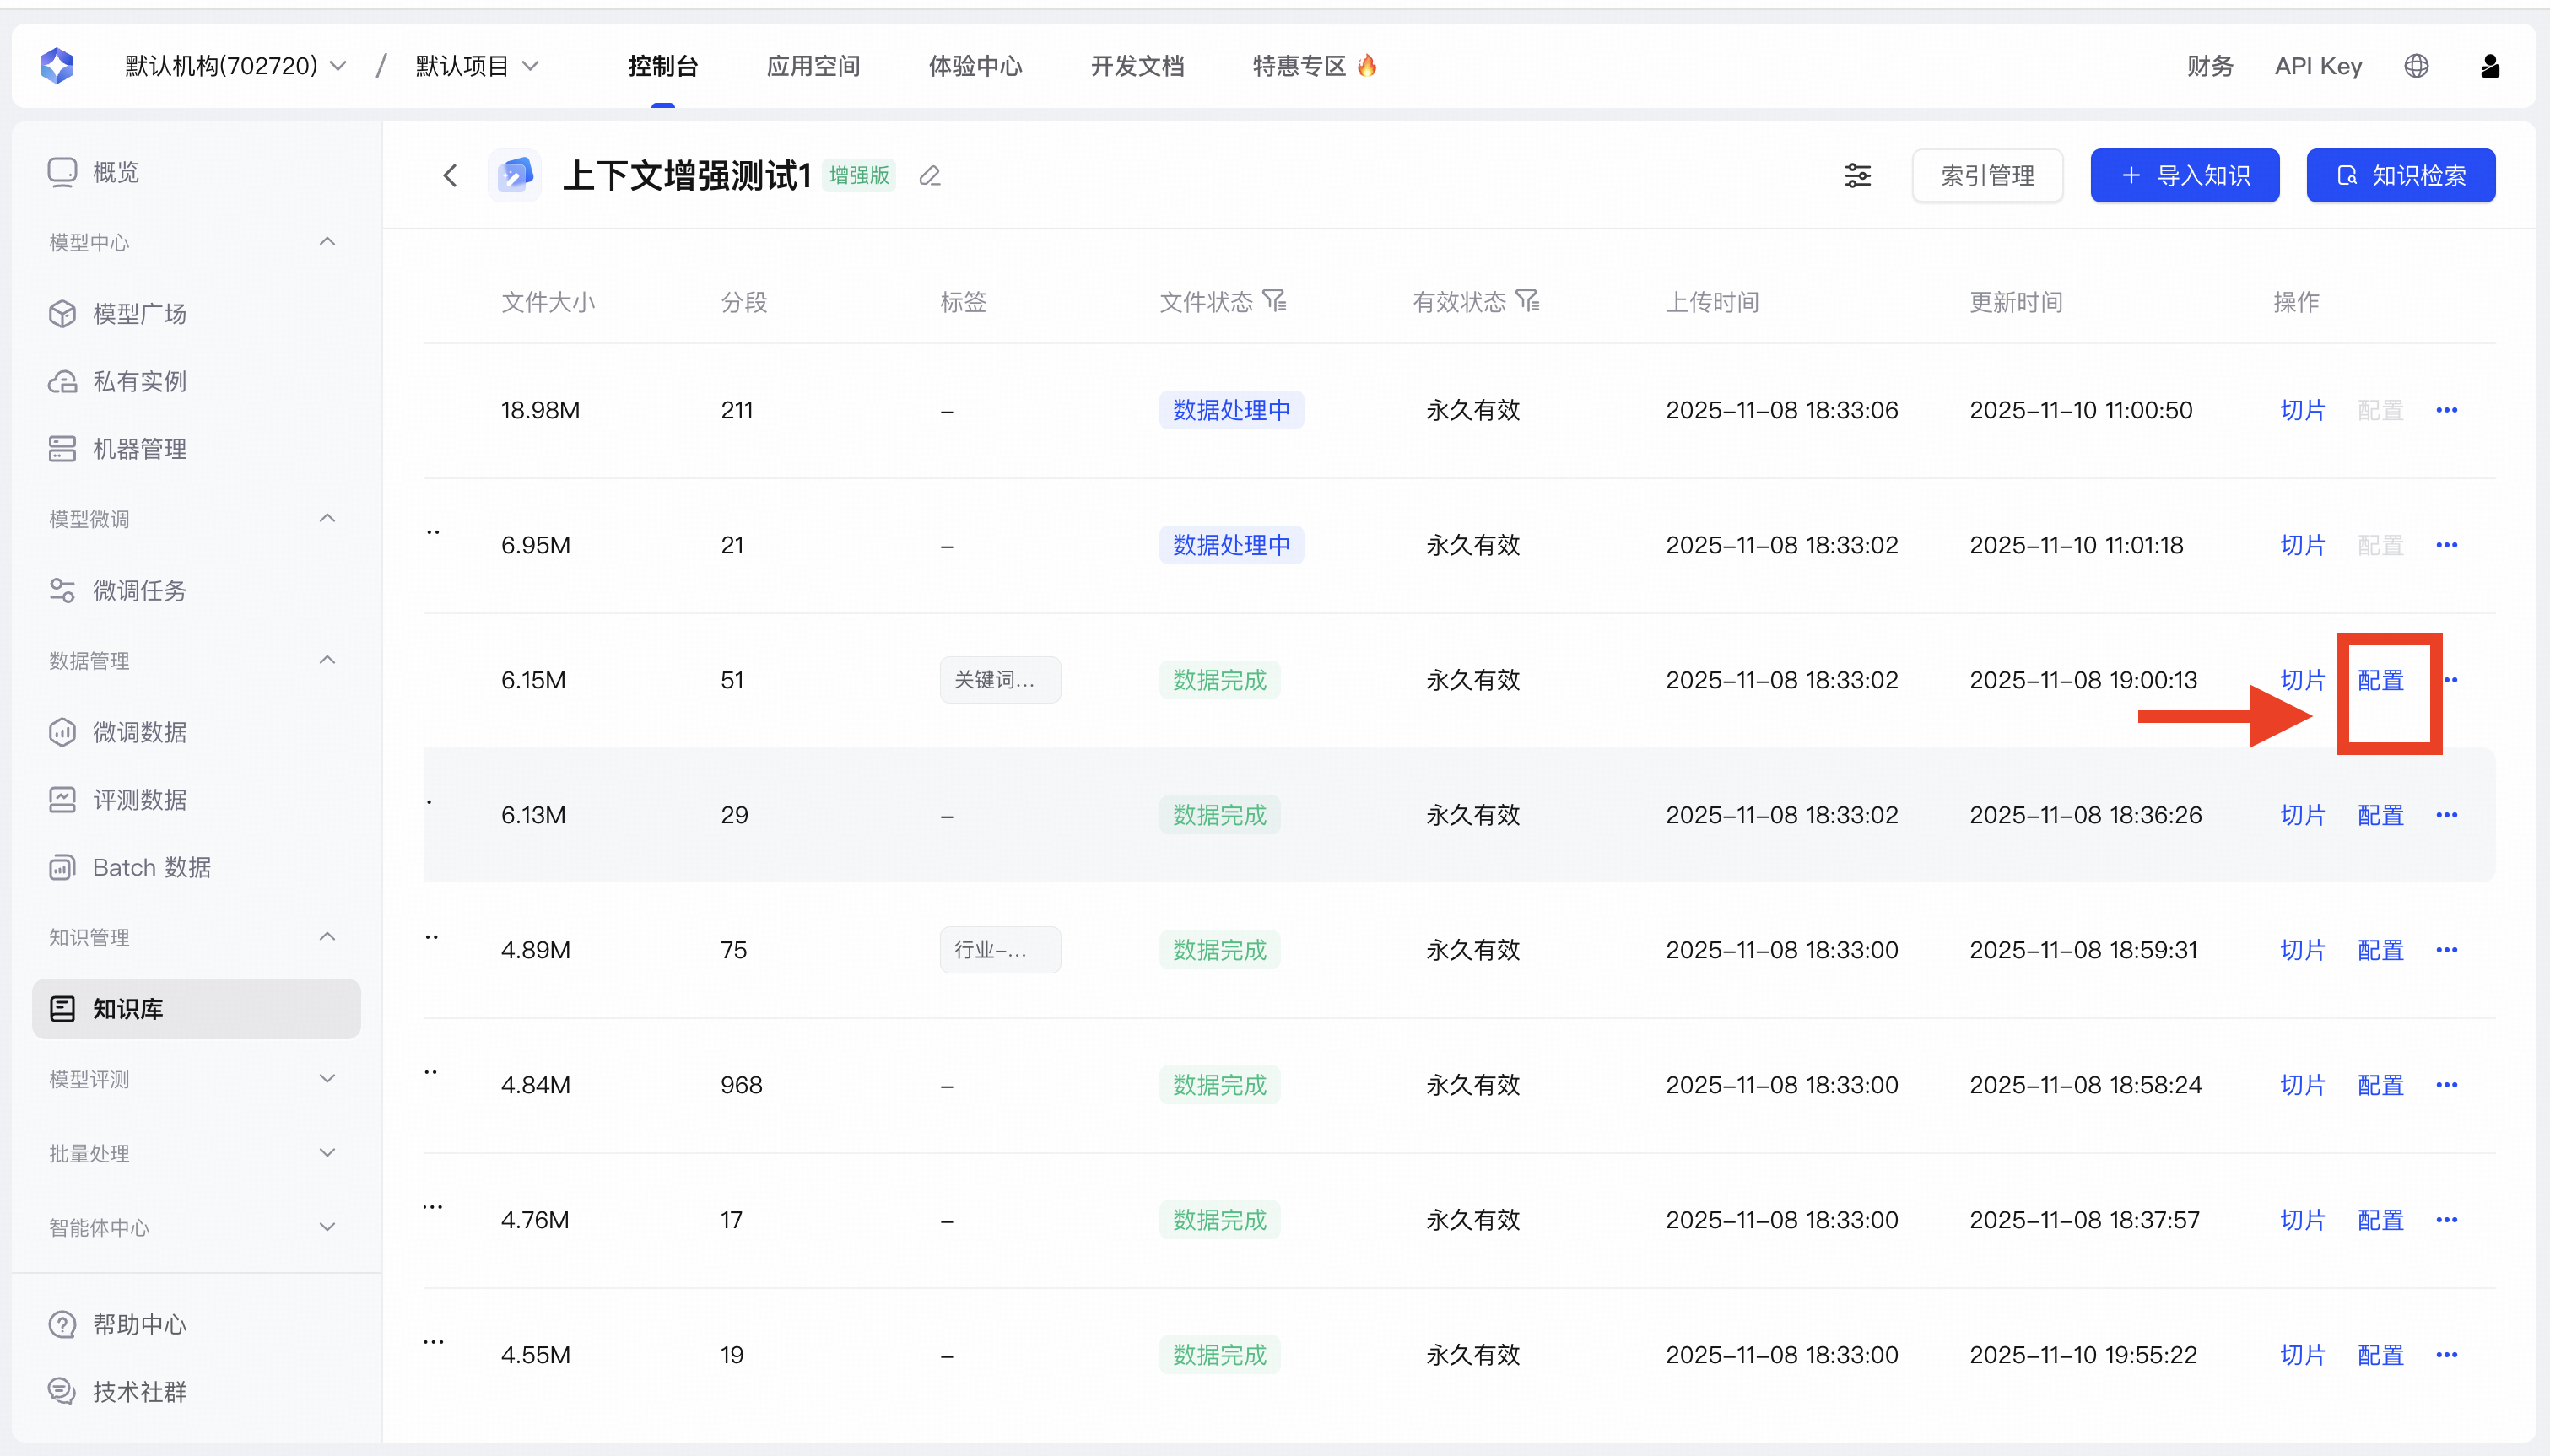Expand the 智能体中心 sidebar section
The image size is (2550, 1456).
click(327, 1227)
